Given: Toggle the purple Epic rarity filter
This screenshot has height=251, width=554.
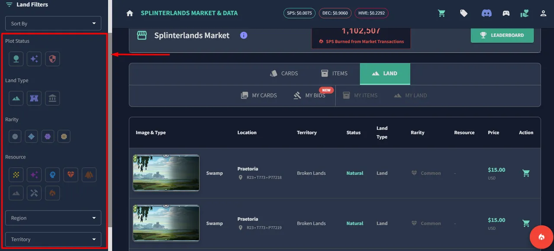Looking at the screenshot, I should click(x=48, y=137).
